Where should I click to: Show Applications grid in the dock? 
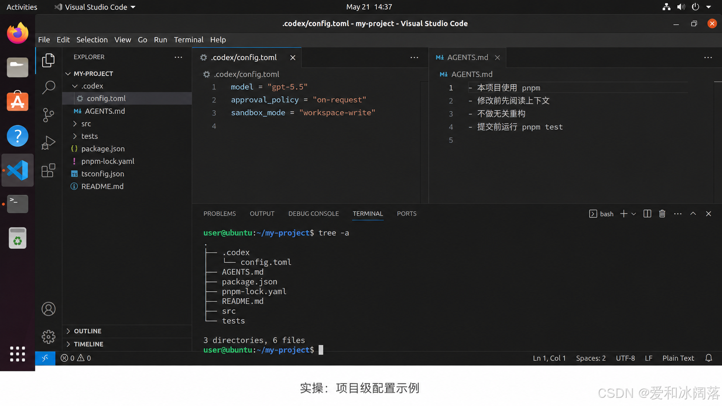[18, 354]
